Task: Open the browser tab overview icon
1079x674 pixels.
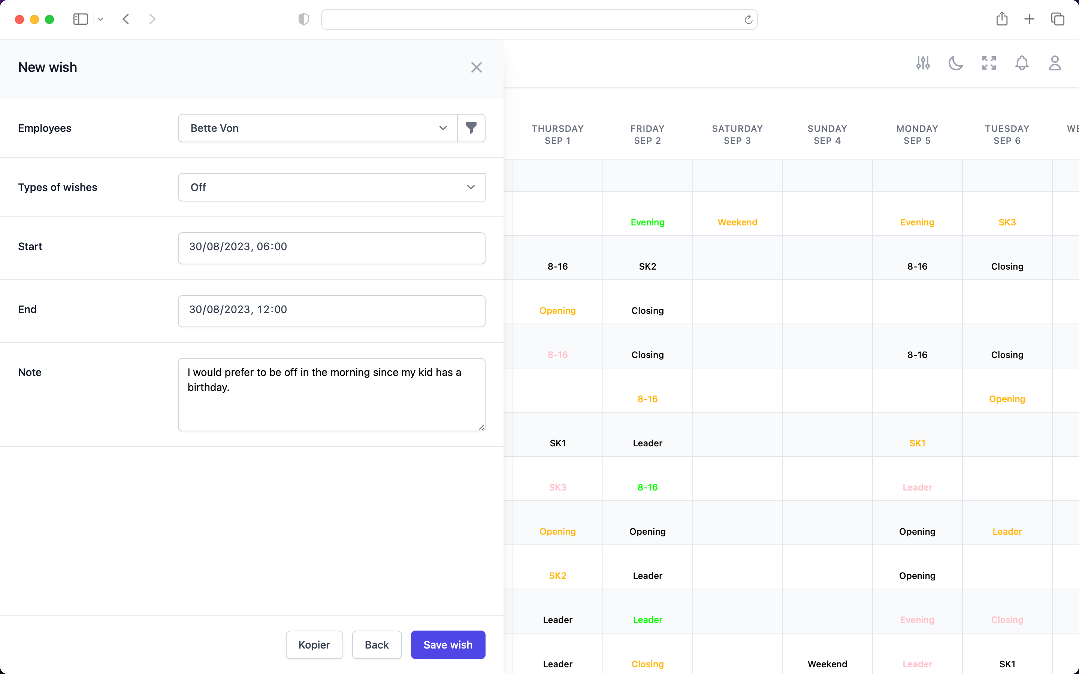Action: point(1058,19)
